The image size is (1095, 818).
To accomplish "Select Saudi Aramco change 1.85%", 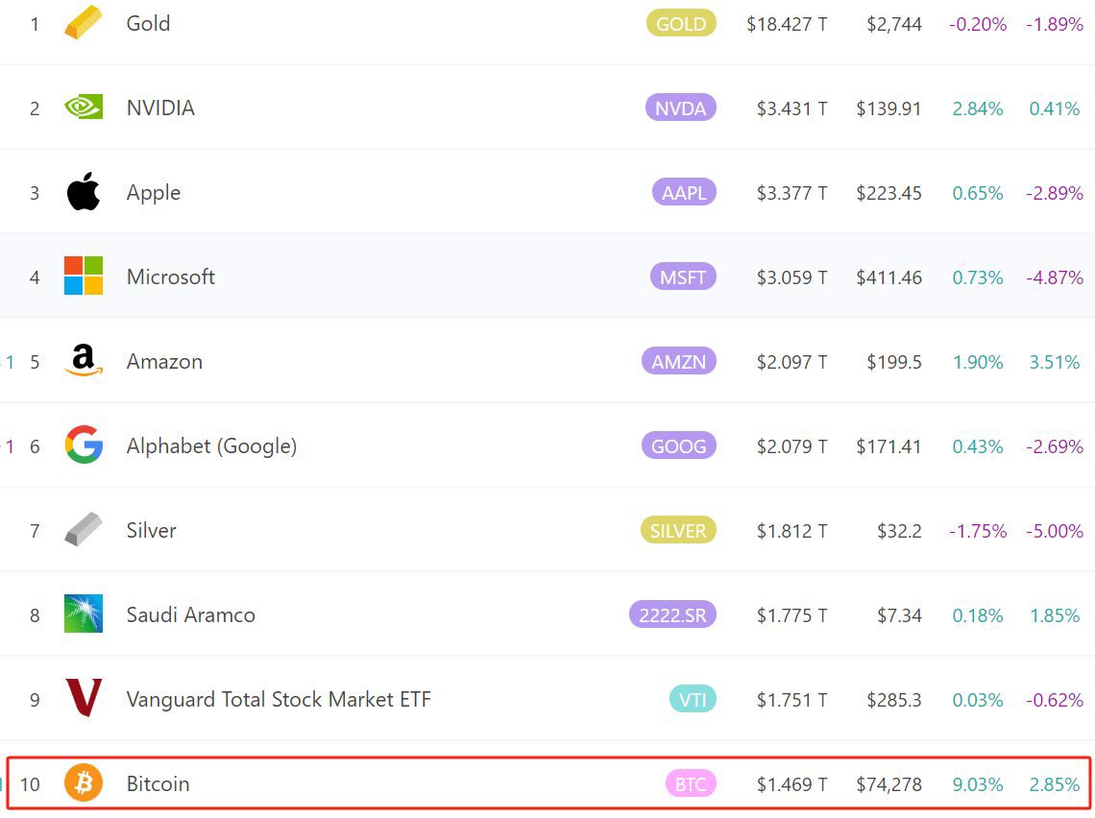I will [x=1055, y=615].
